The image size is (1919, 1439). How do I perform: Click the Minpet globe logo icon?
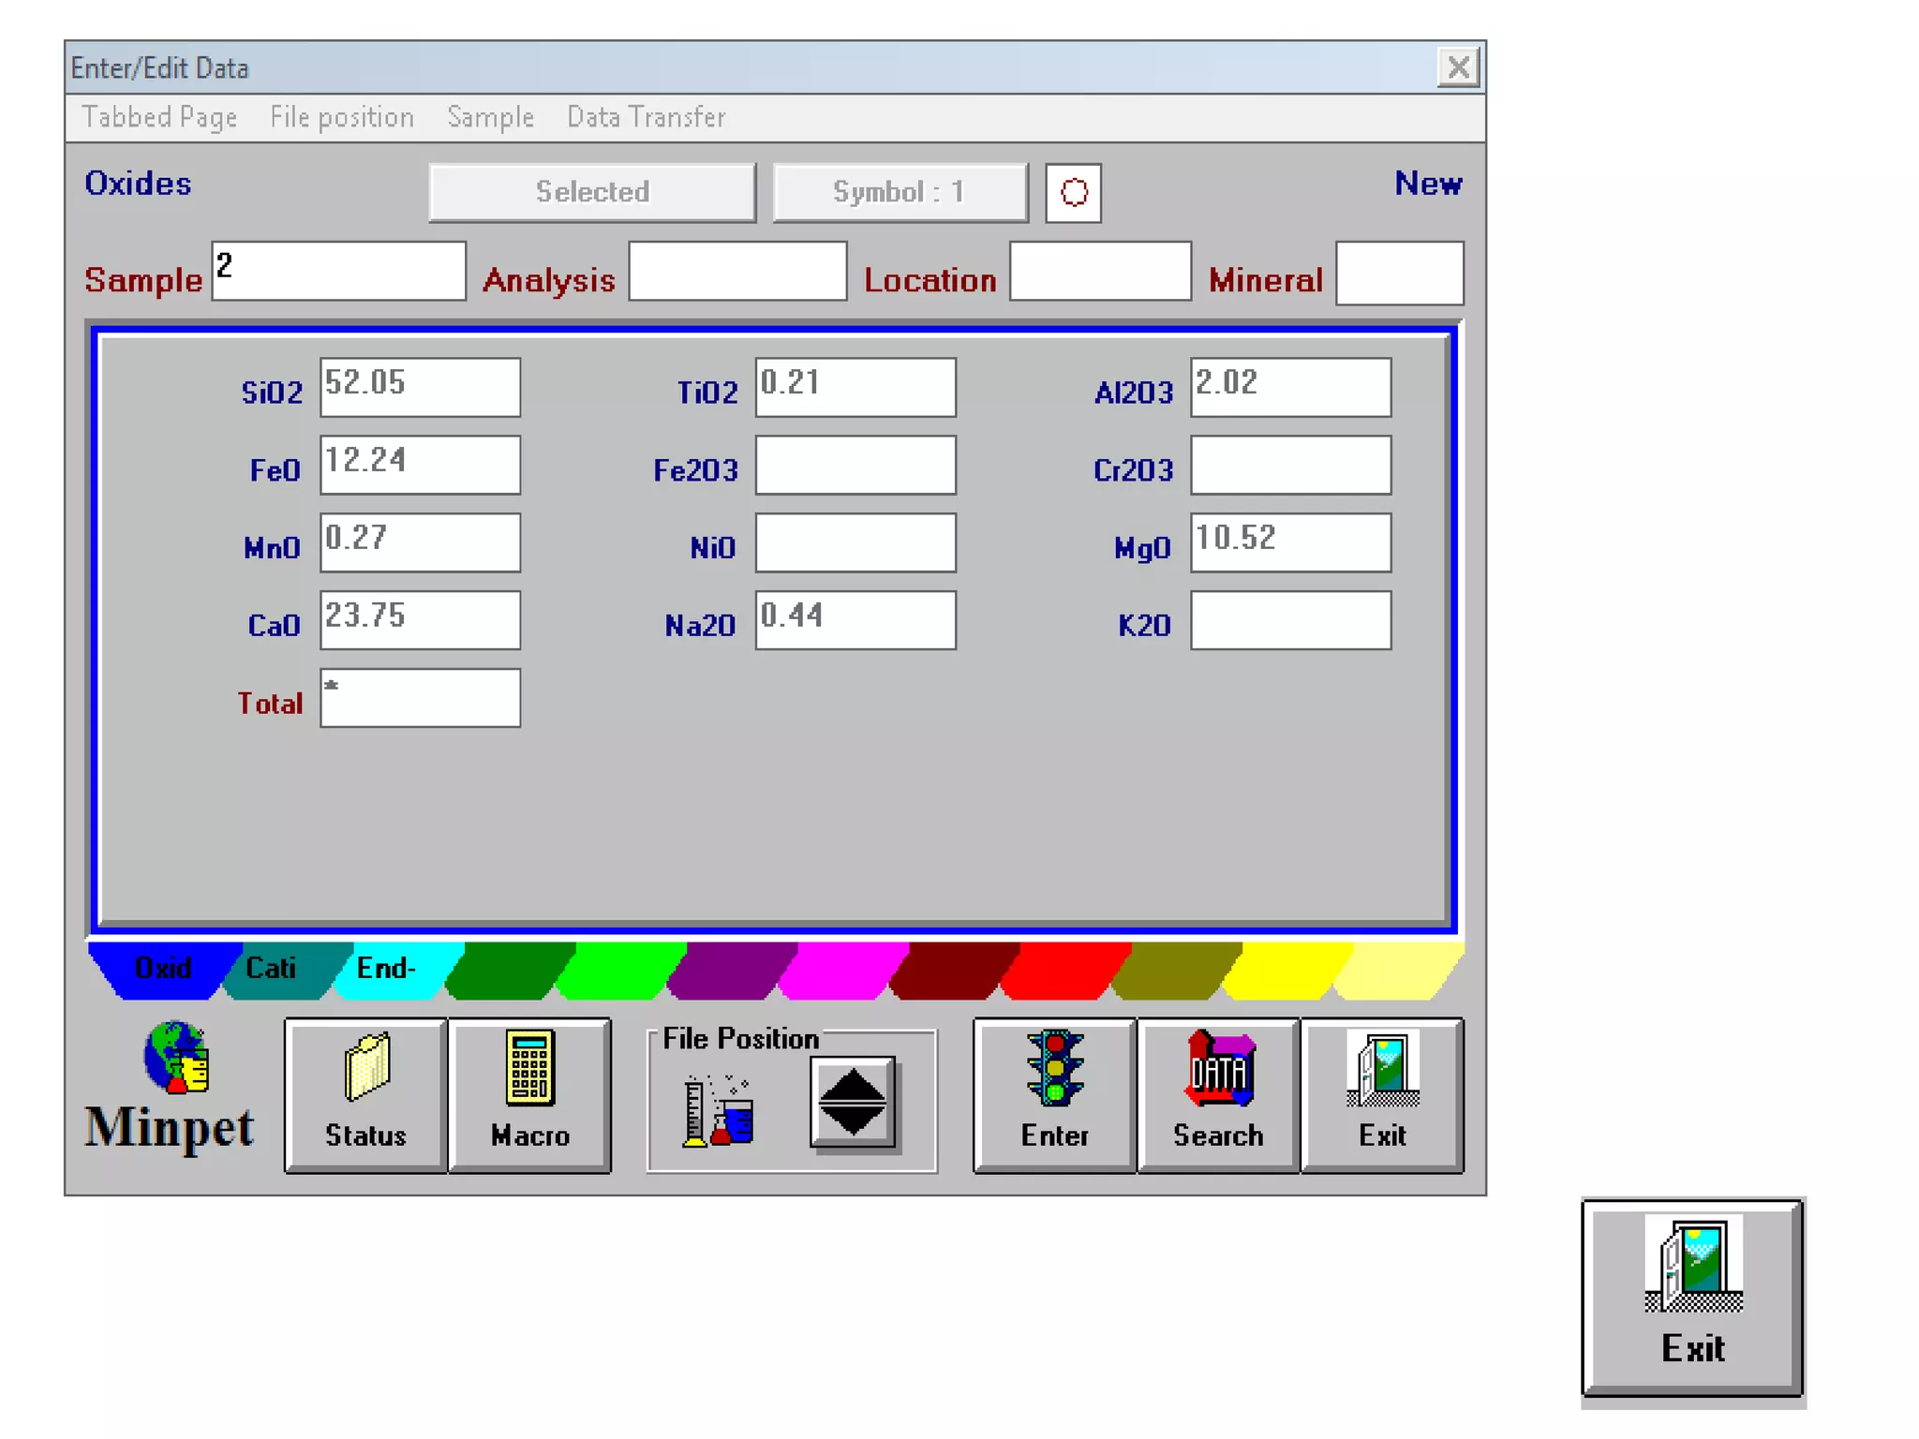(x=176, y=1057)
